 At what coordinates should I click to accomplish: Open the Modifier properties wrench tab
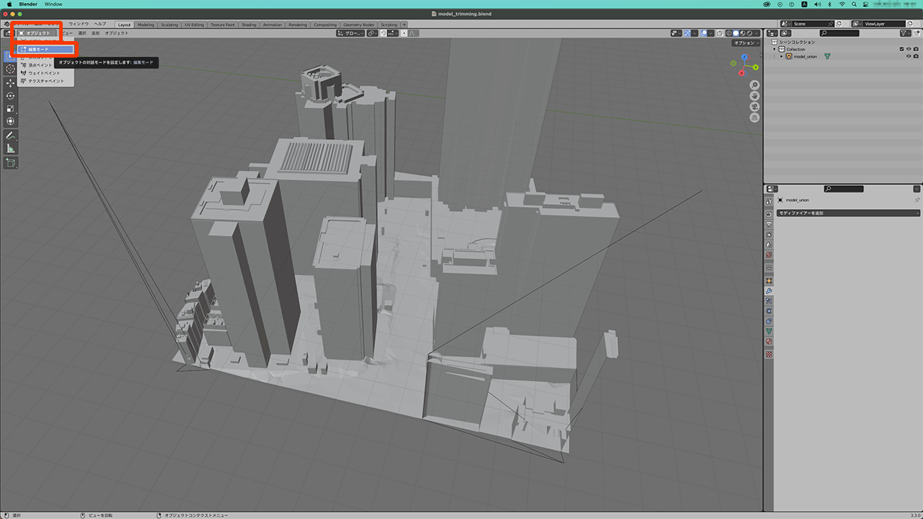point(769,290)
